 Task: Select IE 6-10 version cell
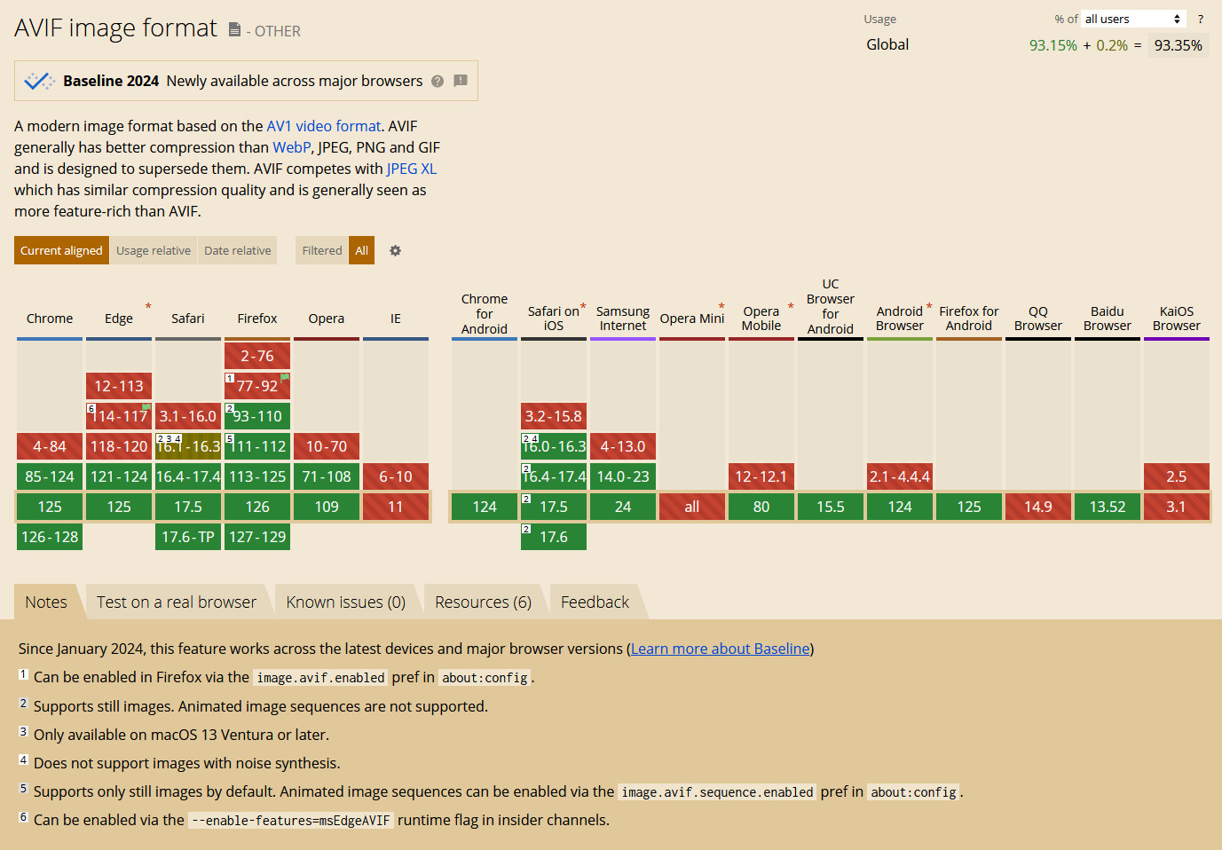click(x=396, y=476)
